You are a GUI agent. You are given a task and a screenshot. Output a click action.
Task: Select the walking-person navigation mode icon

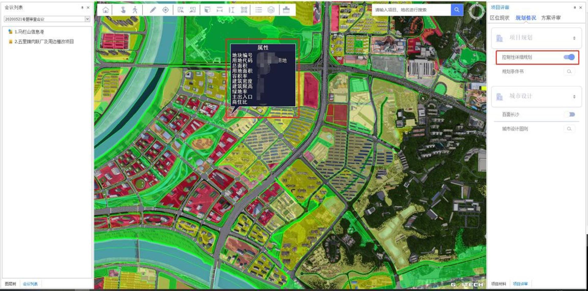[x=135, y=10]
